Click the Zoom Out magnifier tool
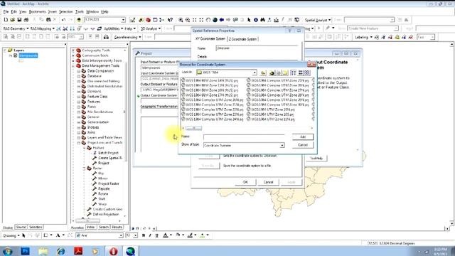The height and width of the screenshot is (256, 455). [x=188, y=20]
